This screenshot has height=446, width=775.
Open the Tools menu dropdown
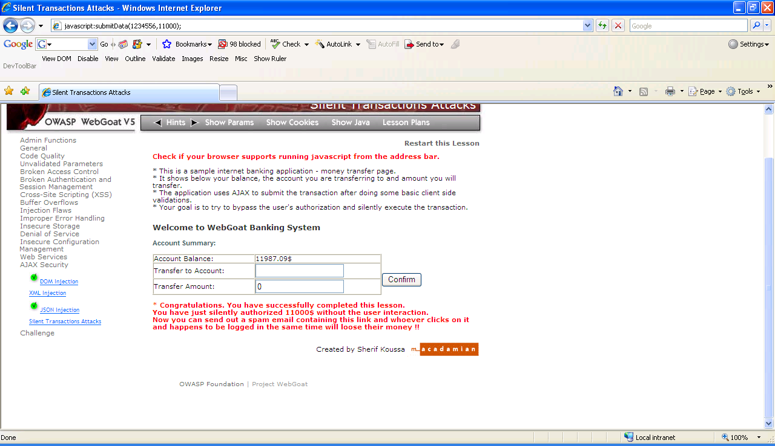click(743, 91)
